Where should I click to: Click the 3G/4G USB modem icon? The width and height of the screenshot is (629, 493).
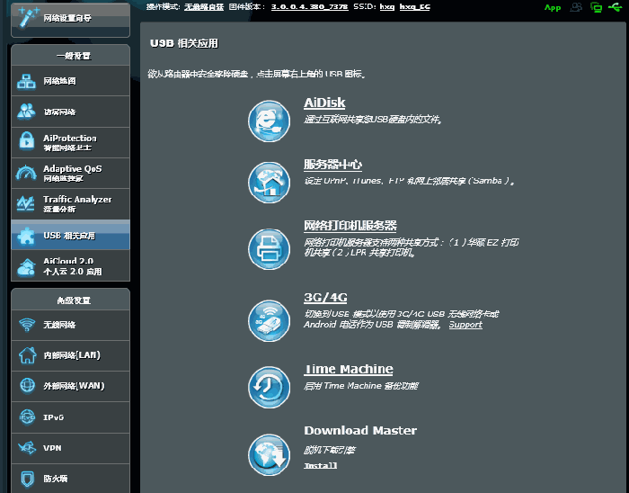tap(269, 320)
